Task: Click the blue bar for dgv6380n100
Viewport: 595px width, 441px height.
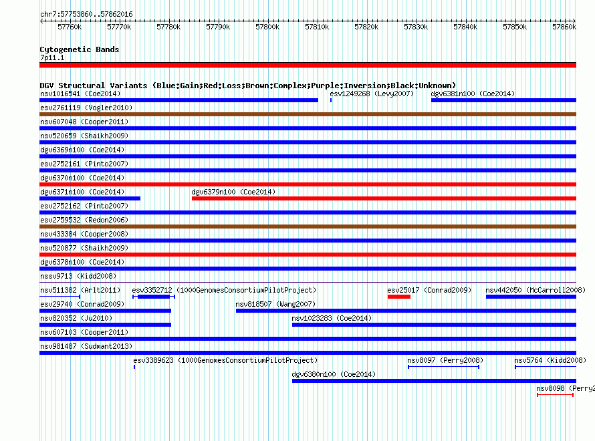Action: pos(434,381)
